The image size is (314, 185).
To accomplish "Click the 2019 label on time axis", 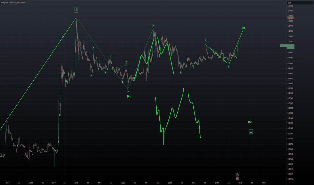I will coord(99,183).
